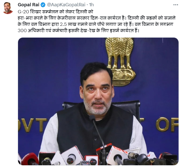This screenshot has width=179, height=168.
Task: Click the golden "OVT" letters on the backdrop
Action: [33, 125]
